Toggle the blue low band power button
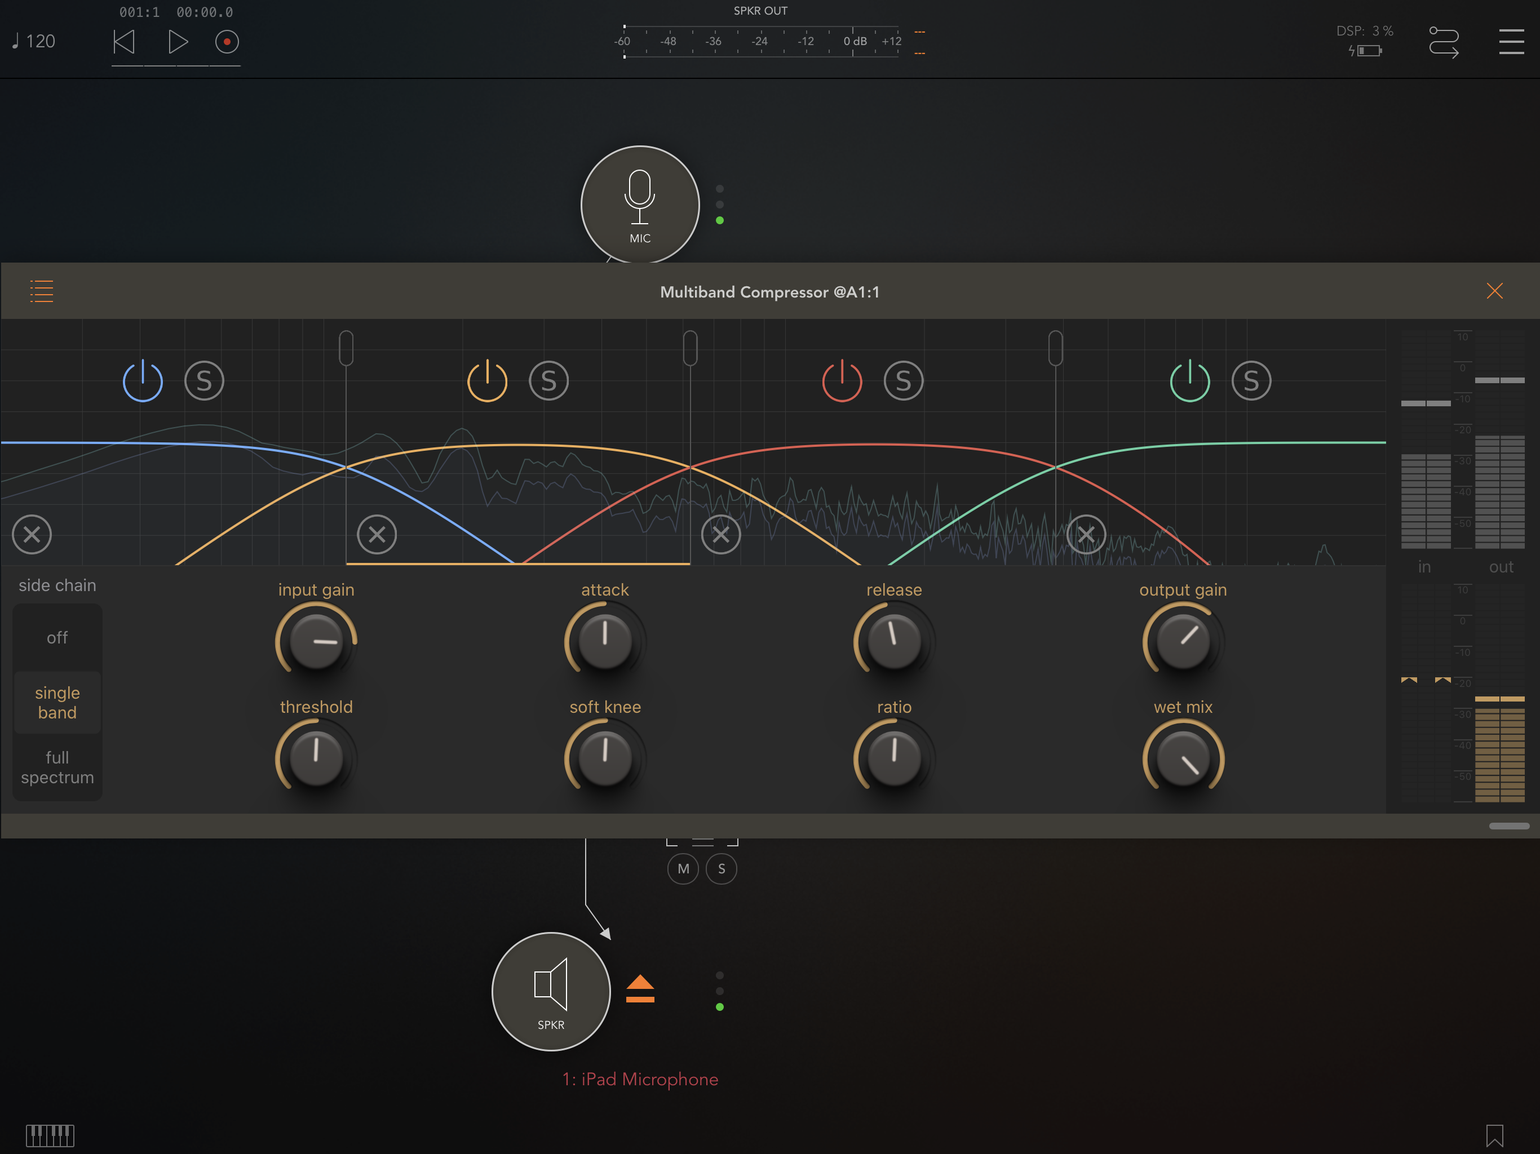The width and height of the screenshot is (1540, 1154). coord(143,381)
